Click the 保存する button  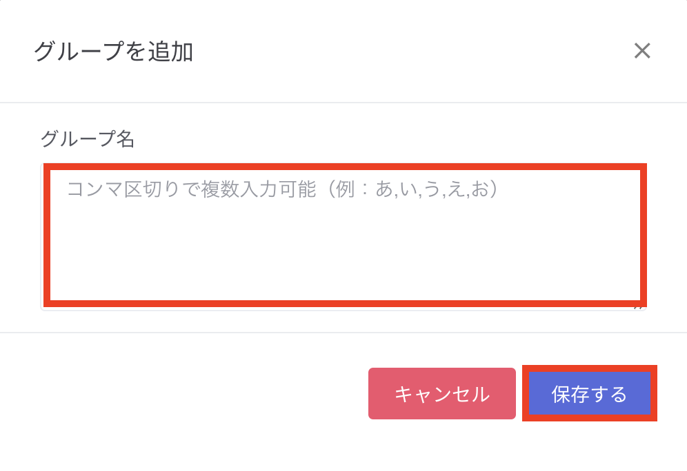point(590,394)
